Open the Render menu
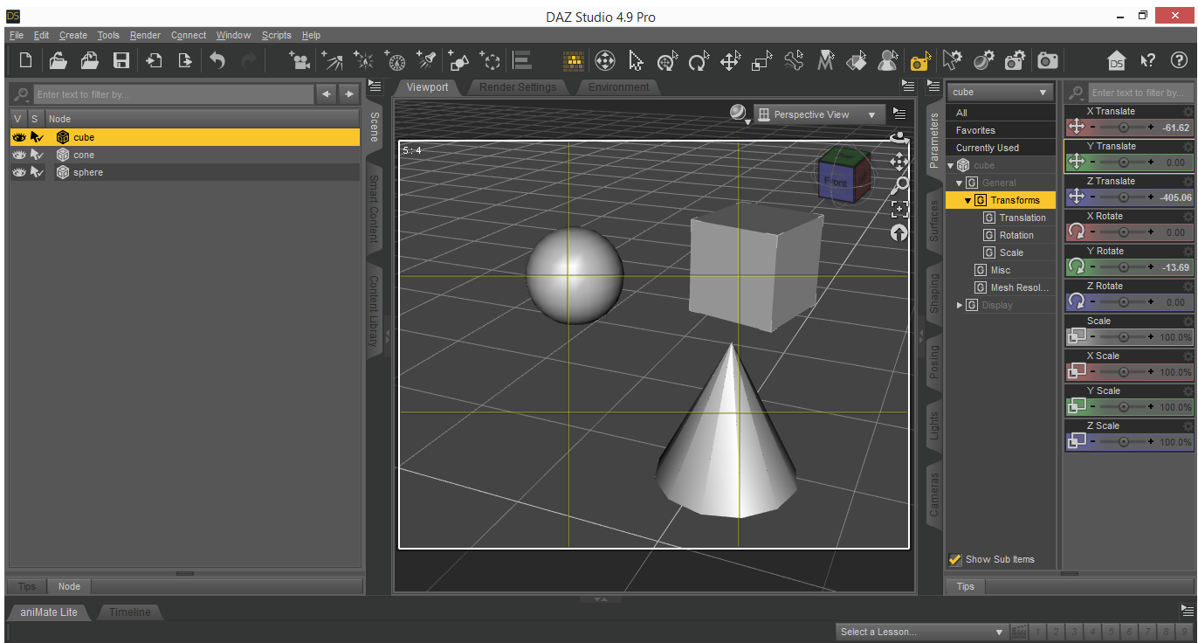The height and width of the screenshot is (643, 1198). tap(145, 35)
